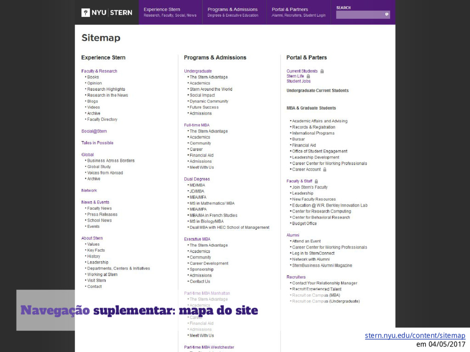Open the Opinion link
Viewport: 470px width, 352px height.
[x=95, y=83]
